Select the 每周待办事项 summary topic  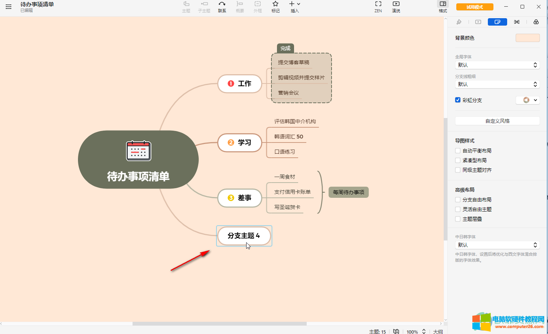click(x=349, y=192)
